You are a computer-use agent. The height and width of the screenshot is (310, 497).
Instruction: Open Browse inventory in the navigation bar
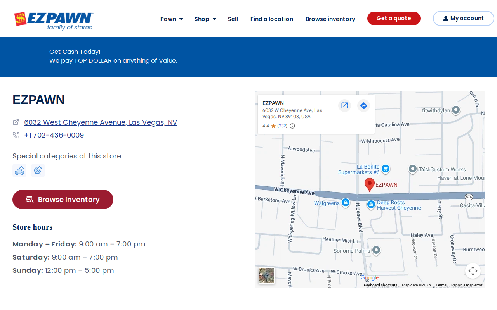330,19
